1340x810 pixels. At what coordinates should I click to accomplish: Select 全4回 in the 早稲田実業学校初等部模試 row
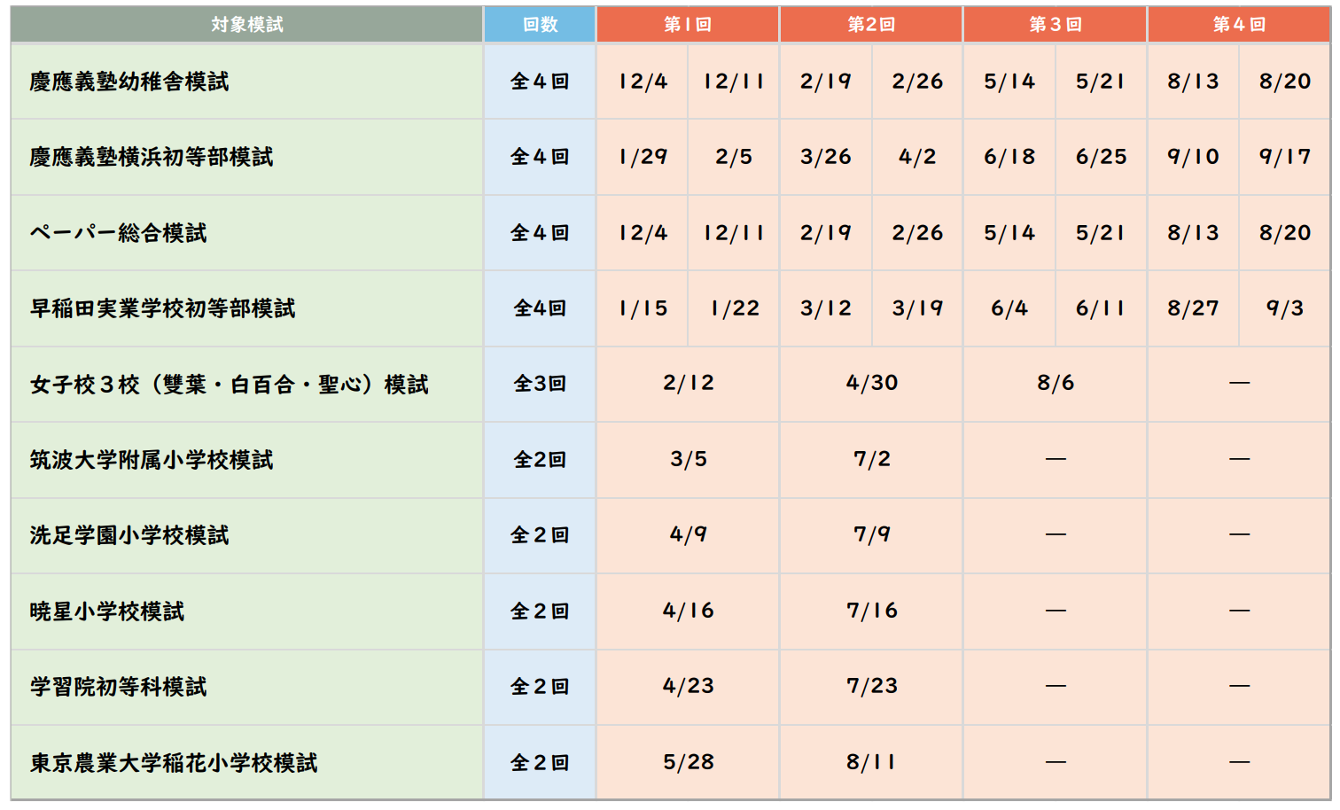540,308
